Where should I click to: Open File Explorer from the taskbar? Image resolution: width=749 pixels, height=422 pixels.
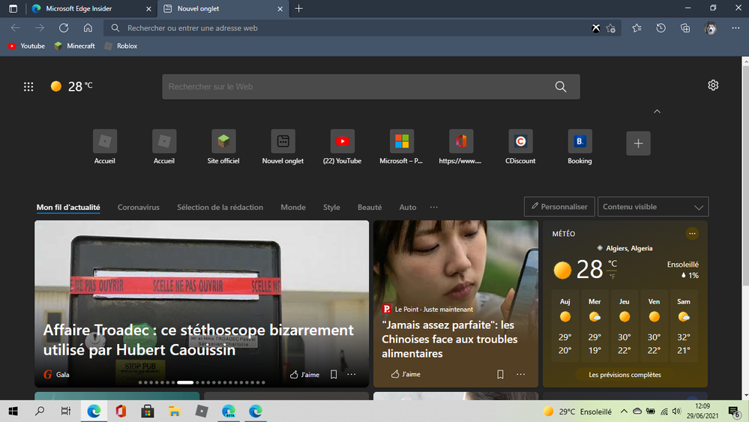(175, 411)
